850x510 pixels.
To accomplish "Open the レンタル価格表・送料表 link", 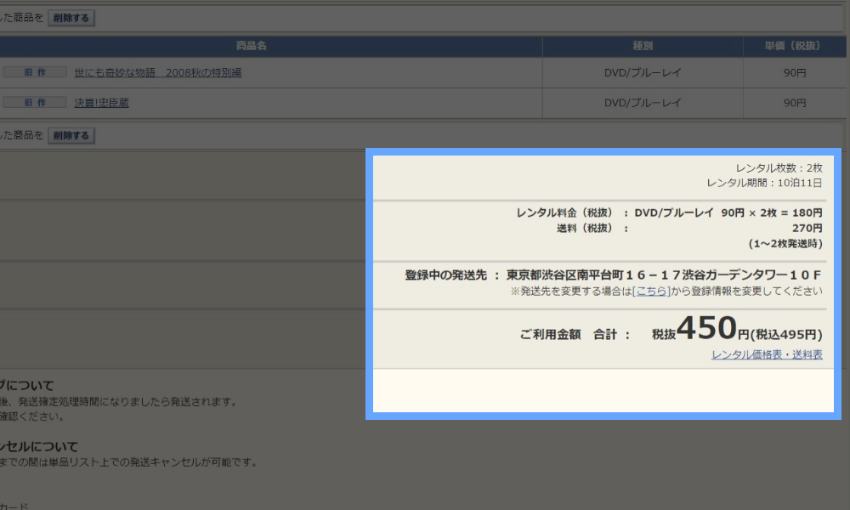I will pyautogui.click(x=767, y=354).
